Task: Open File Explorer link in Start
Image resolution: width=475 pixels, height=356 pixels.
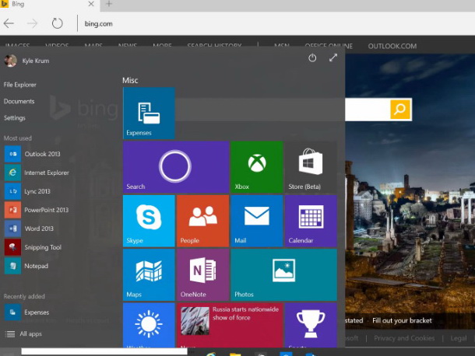Action: pyautogui.click(x=20, y=85)
